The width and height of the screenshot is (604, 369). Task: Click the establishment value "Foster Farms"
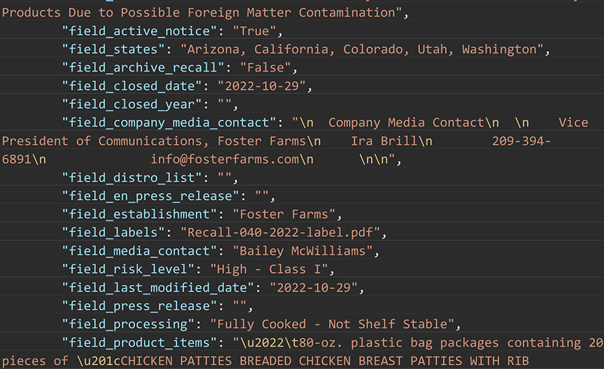coord(284,214)
